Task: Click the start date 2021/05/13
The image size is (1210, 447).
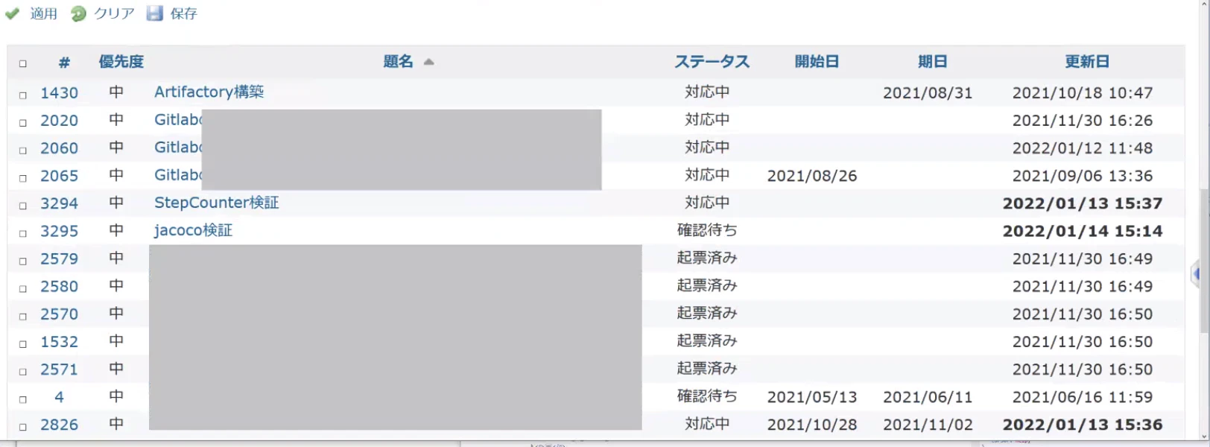Action: pyautogui.click(x=812, y=397)
